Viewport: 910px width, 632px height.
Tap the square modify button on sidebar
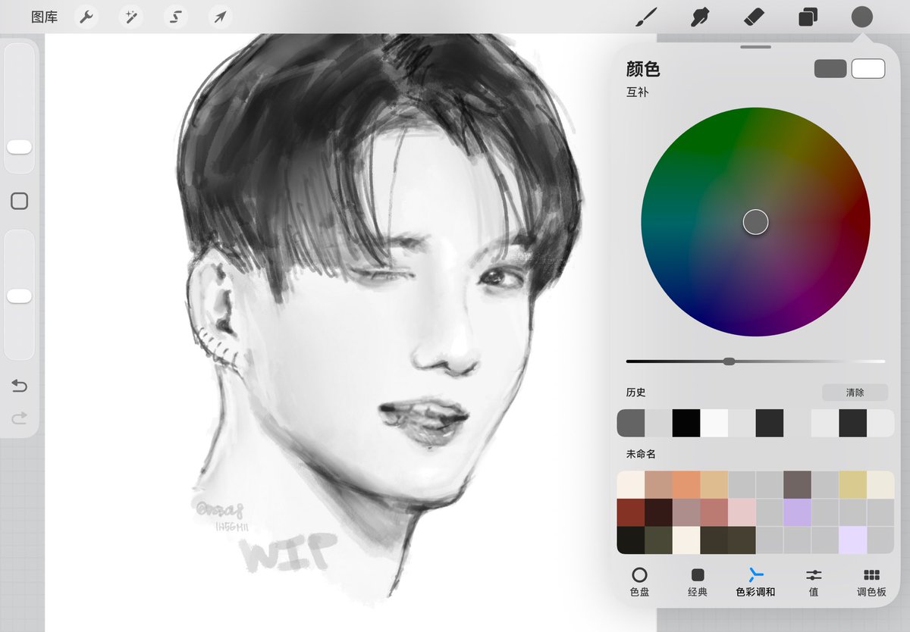[19, 201]
